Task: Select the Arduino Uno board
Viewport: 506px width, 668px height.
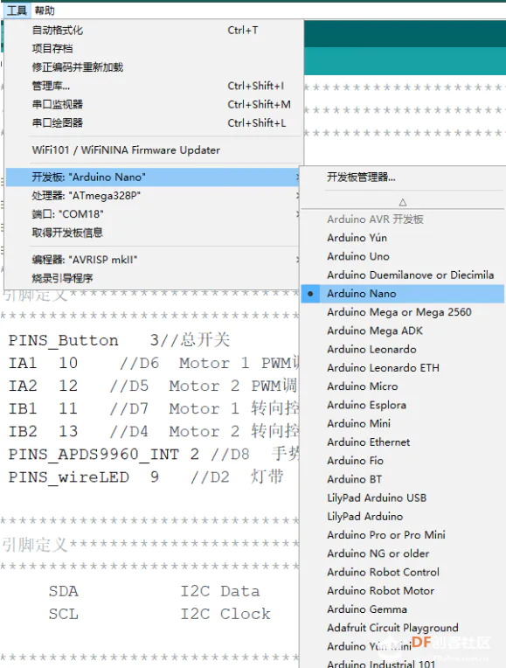Action: pyautogui.click(x=403, y=256)
